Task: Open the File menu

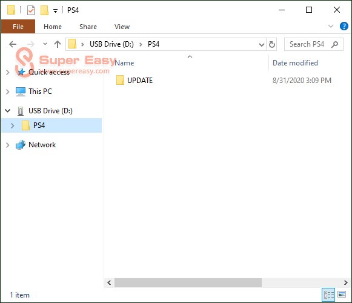Action: pos(18,27)
